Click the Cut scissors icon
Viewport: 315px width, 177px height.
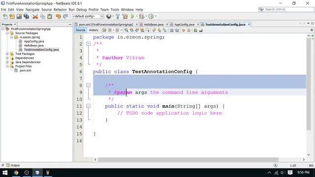click(35, 16)
